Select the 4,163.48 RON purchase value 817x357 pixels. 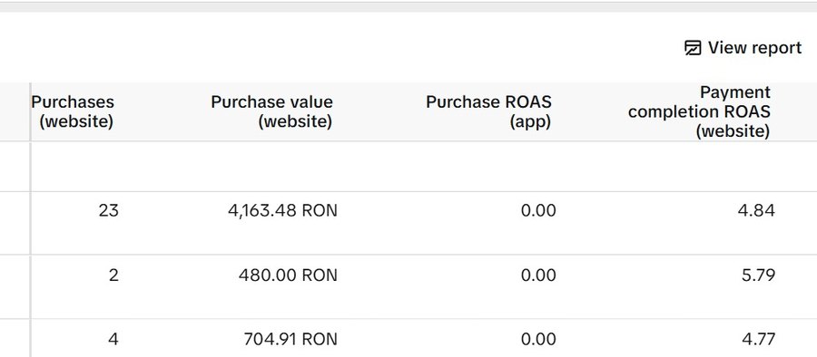click(x=282, y=211)
